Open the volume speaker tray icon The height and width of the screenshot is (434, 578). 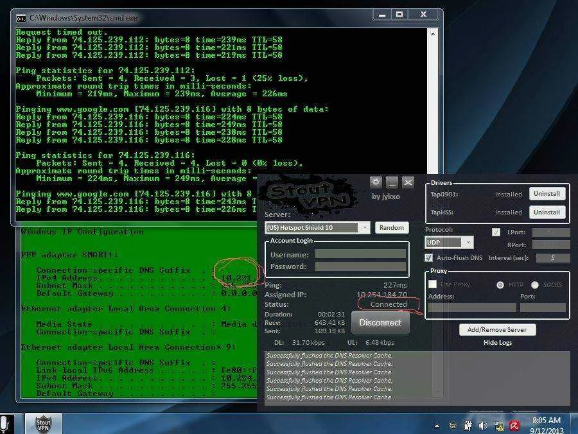point(483,426)
